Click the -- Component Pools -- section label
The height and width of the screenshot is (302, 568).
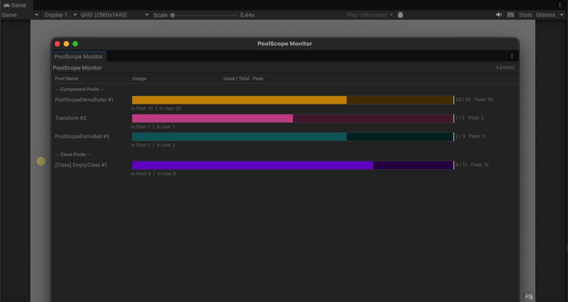[x=80, y=89]
